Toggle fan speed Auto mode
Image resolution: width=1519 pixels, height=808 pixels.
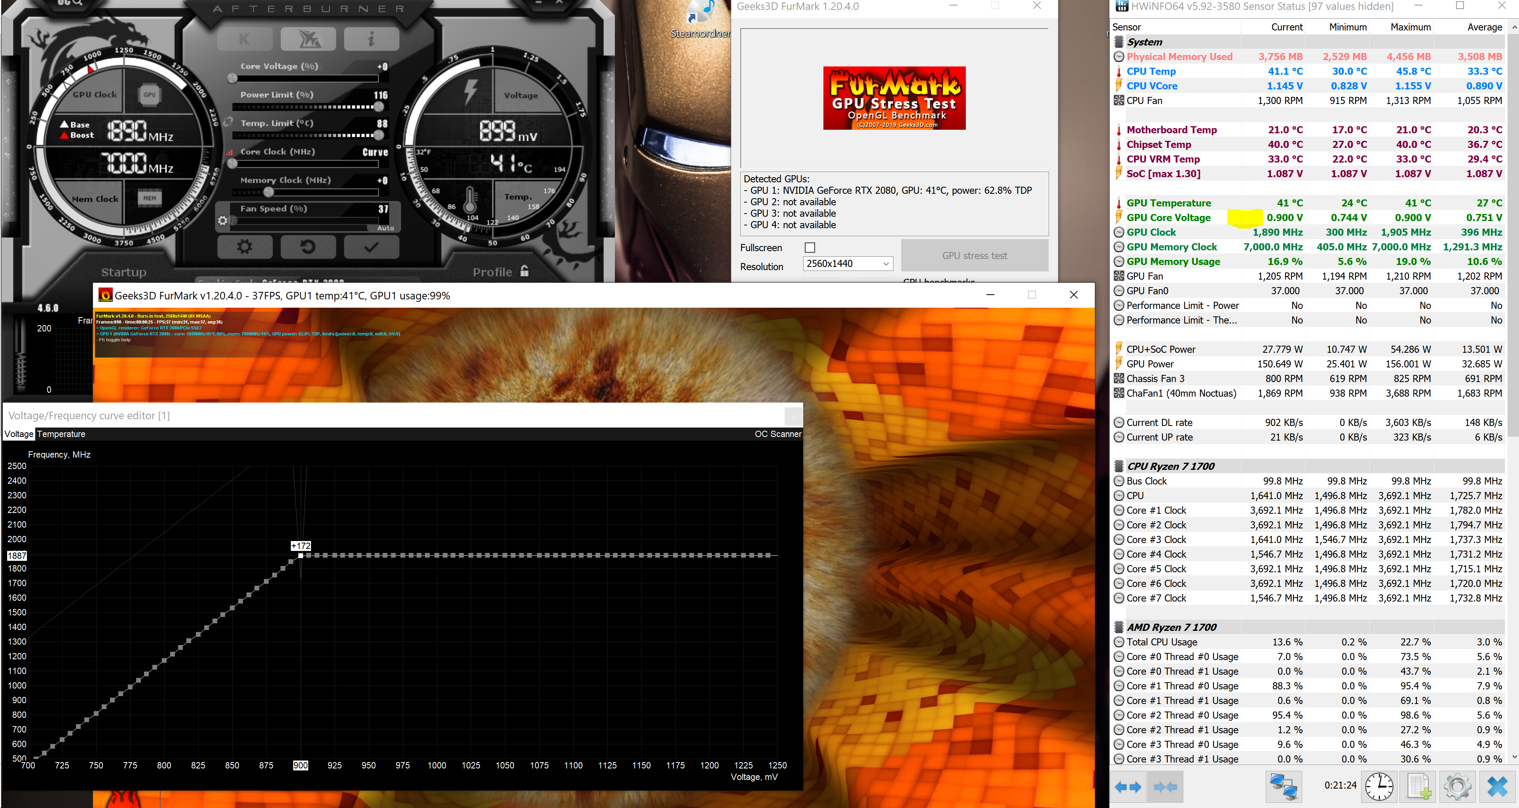point(385,228)
